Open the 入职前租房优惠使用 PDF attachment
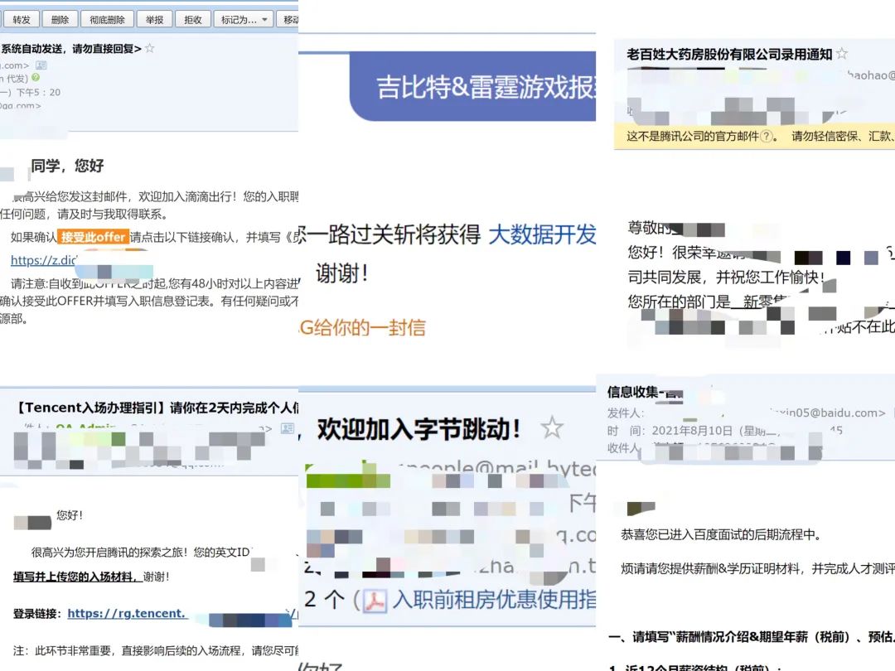895x671 pixels. 494,600
